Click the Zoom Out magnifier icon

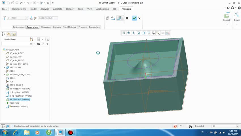[x=134, y=33]
